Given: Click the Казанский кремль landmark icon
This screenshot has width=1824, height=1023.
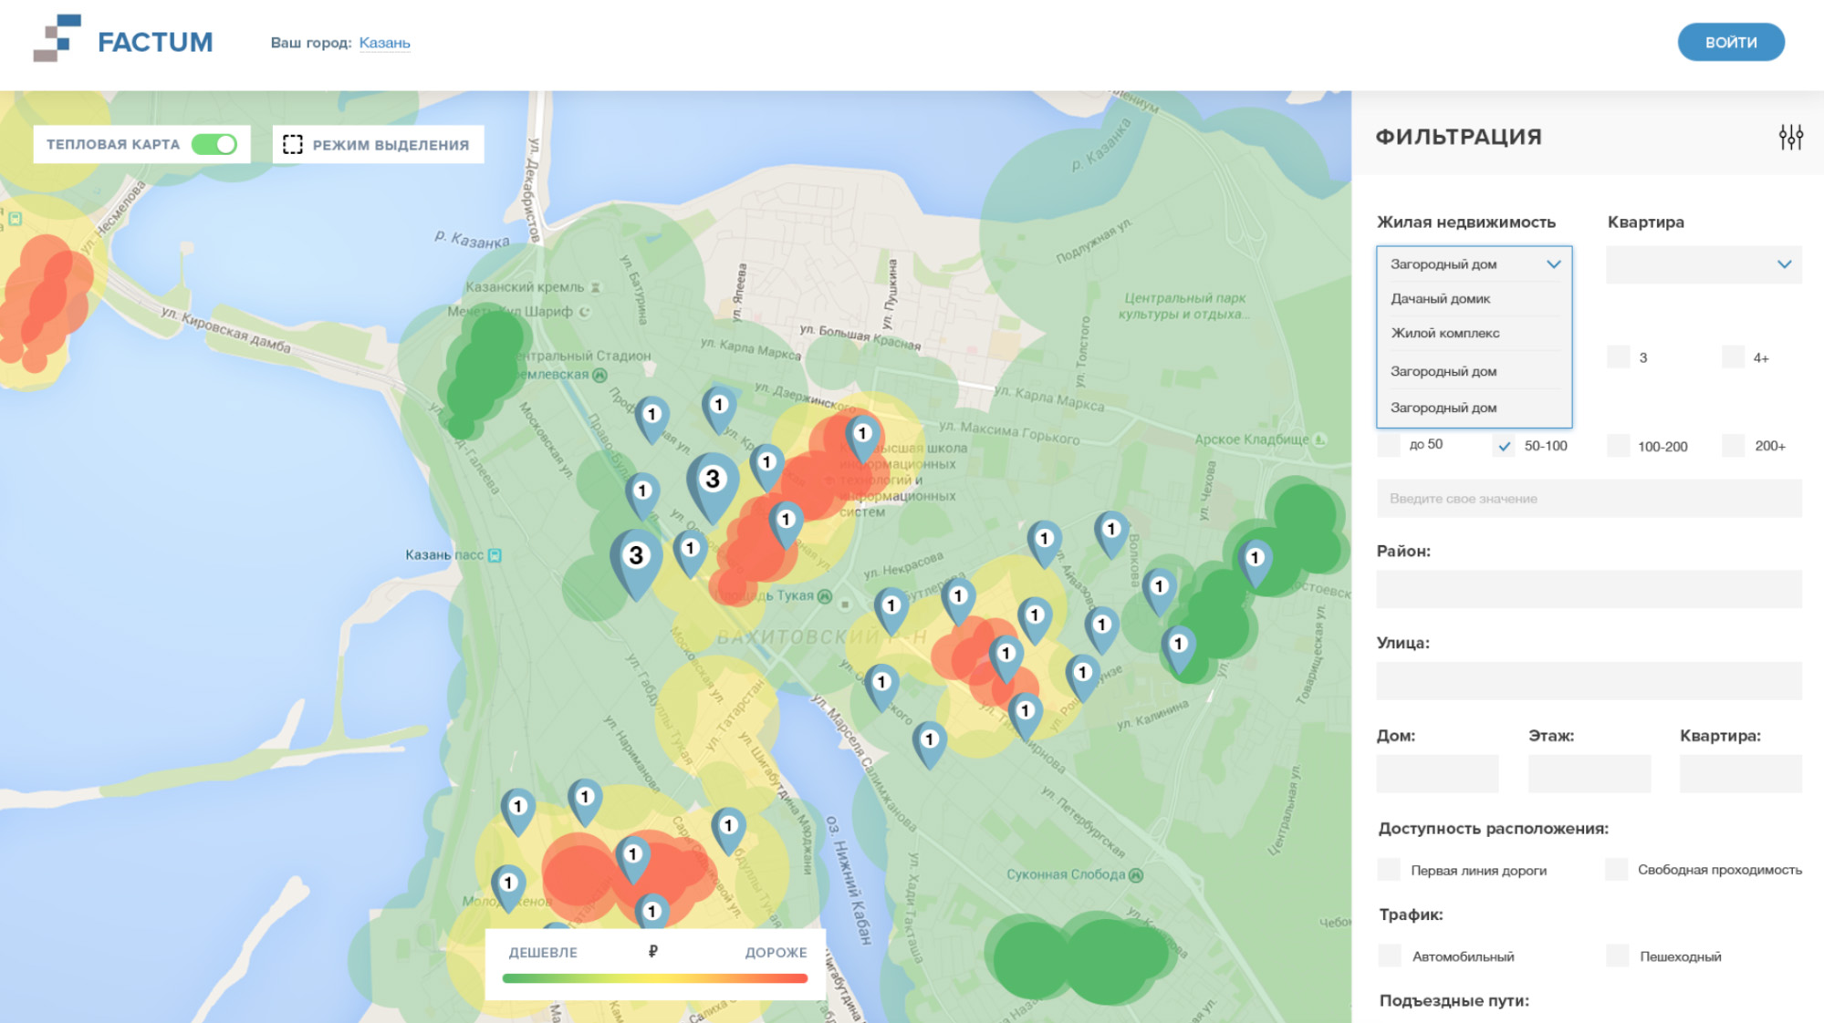Looking at the screenshot, I should pyautogui.click(x=596, y=287).
